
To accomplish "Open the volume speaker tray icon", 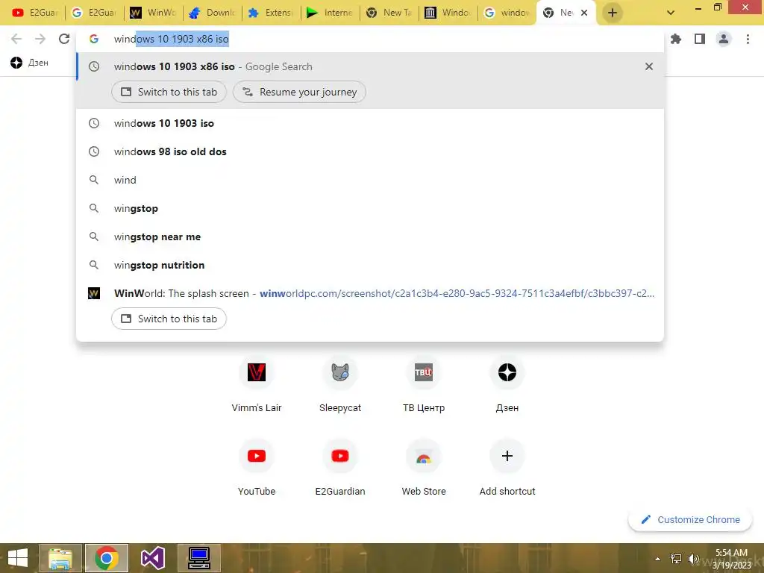I will tap(693, 558).
